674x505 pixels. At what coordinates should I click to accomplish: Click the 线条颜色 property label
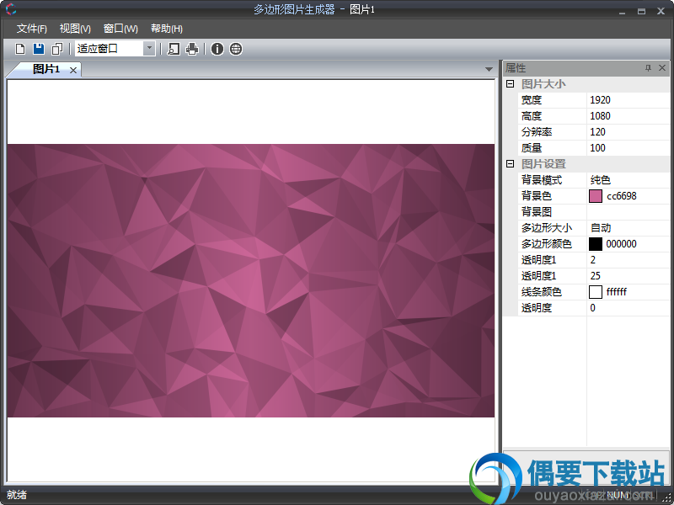[541, 292]
